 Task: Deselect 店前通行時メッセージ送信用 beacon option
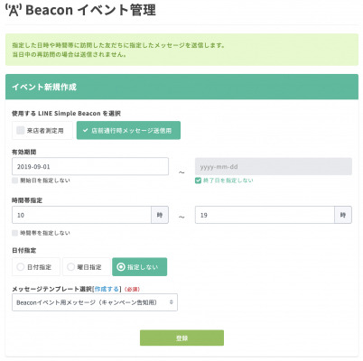click(x=128, y=130)
